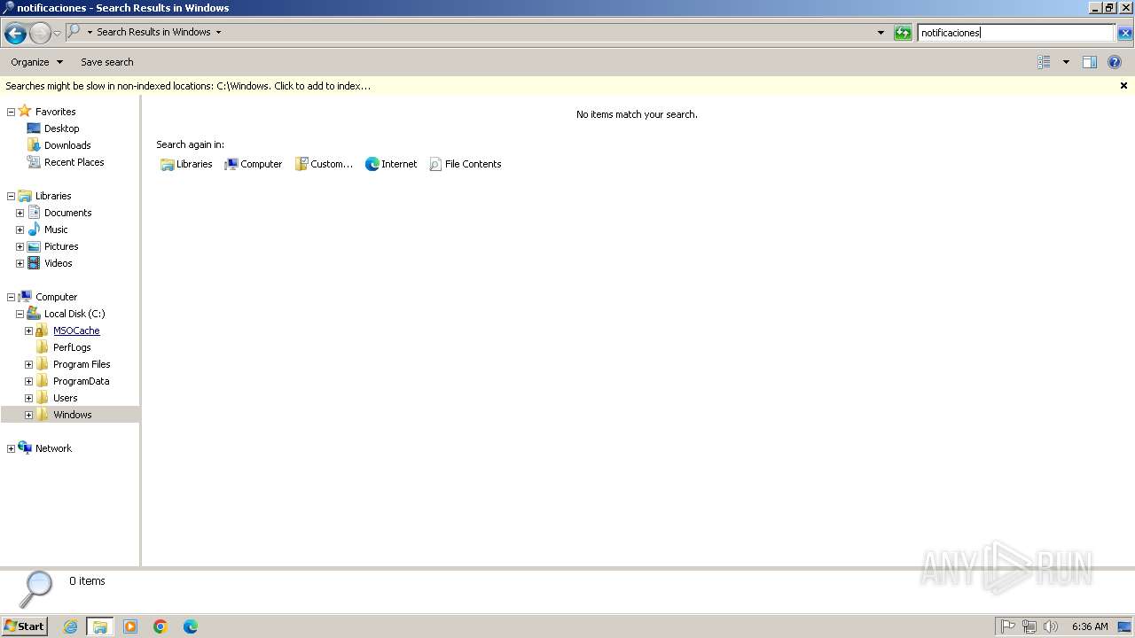Dismiss the yellow info bar
The height and width of the screenshot is (638, 1135).
point(1123,86)
